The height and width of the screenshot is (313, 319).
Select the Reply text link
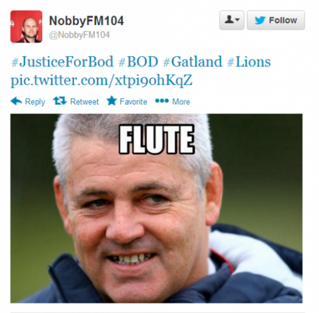click(35, 102)
